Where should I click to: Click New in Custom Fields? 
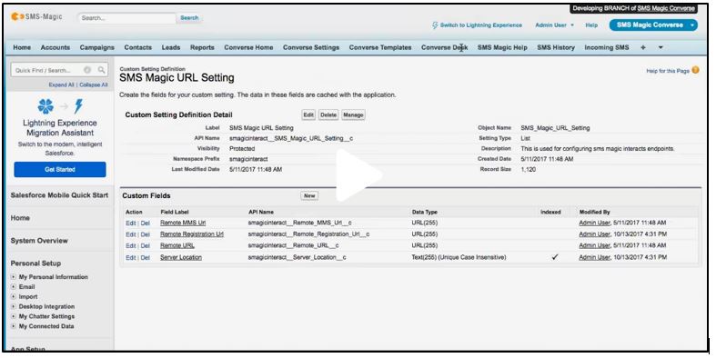(x=309, y=195)
